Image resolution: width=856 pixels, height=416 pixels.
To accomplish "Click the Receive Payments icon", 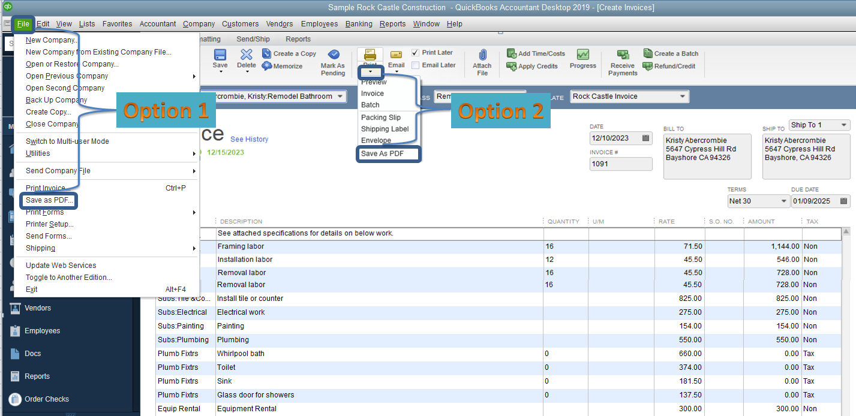I will click(623, 55).
